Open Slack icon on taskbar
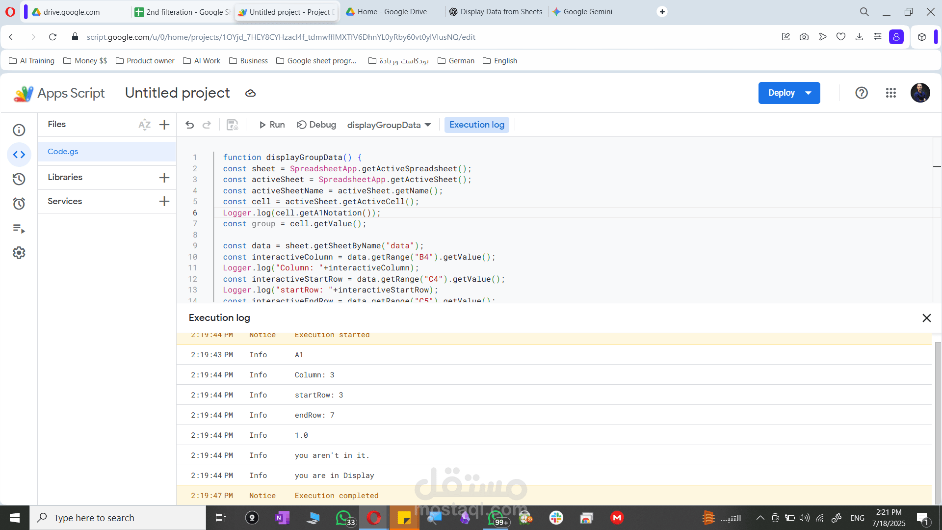Viewport: 942px width, 530px height. coord(556,518)
